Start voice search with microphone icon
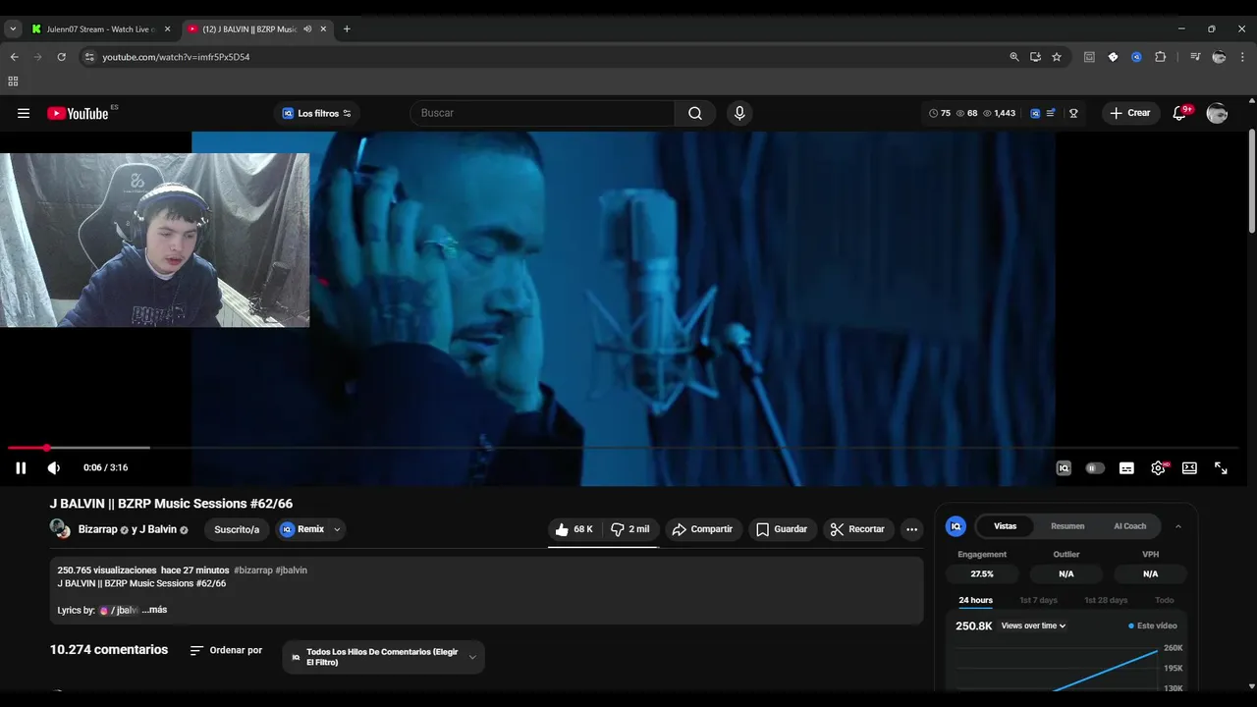This screenshot has width=1257, height=707. [x=739, y=113]
